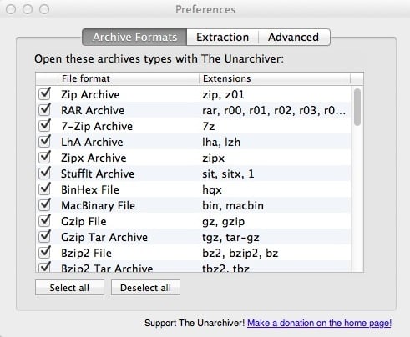Toggle the Zipx Archive checkbox
Screen dimensions: 410x337
point(44,158)
